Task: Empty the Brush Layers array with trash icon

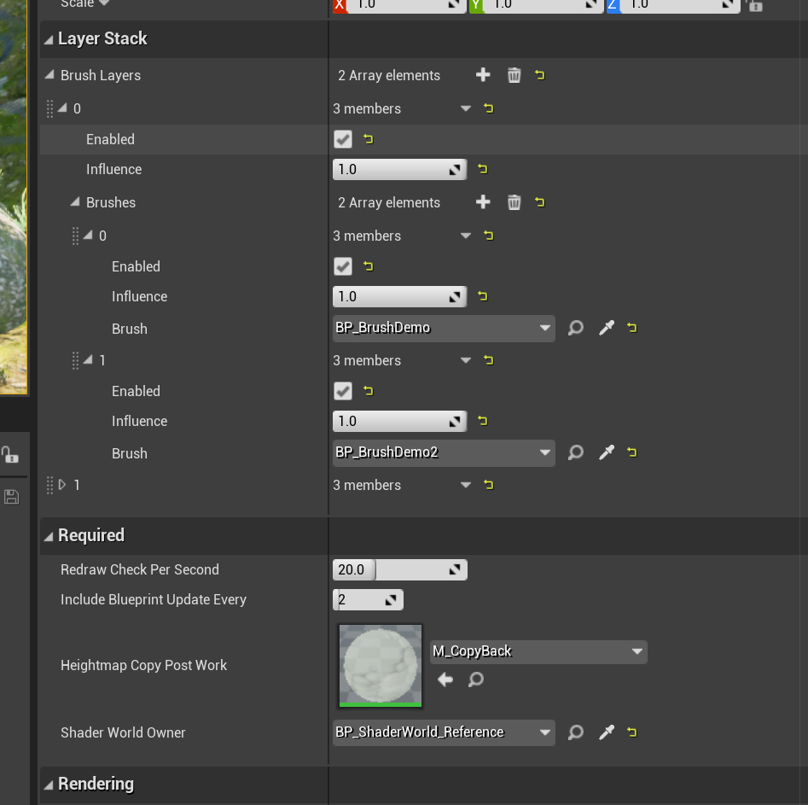Action: click(514, 75)
